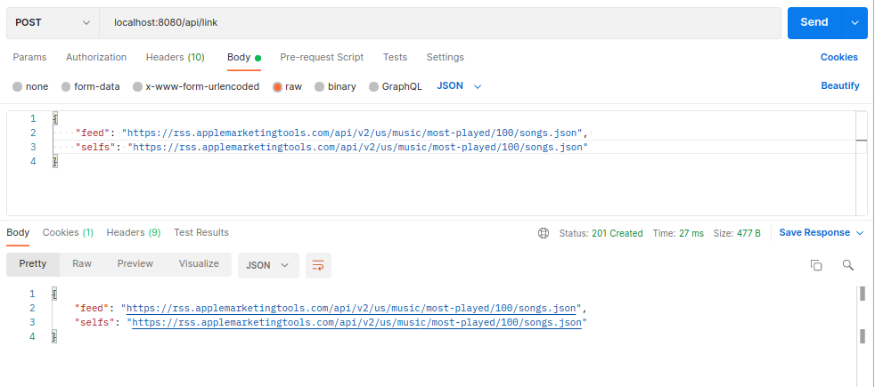Click line number 4 in request editor
The width and height of the screenshot is (875, 387).
click(x=32, y=162)
